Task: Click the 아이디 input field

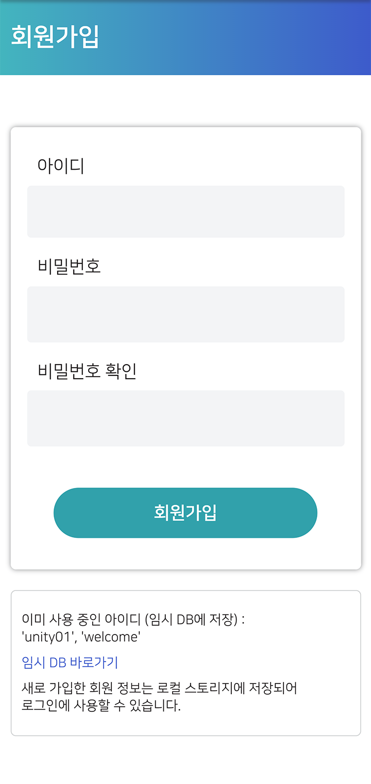Action: pyautogui.click(x=185, y=211)
